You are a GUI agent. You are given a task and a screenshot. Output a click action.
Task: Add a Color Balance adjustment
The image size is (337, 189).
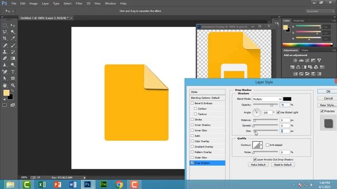pyautogui.click(x=298, y=67)
